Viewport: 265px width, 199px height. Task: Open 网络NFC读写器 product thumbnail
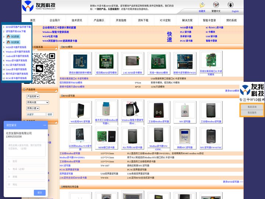coord(185,137)
